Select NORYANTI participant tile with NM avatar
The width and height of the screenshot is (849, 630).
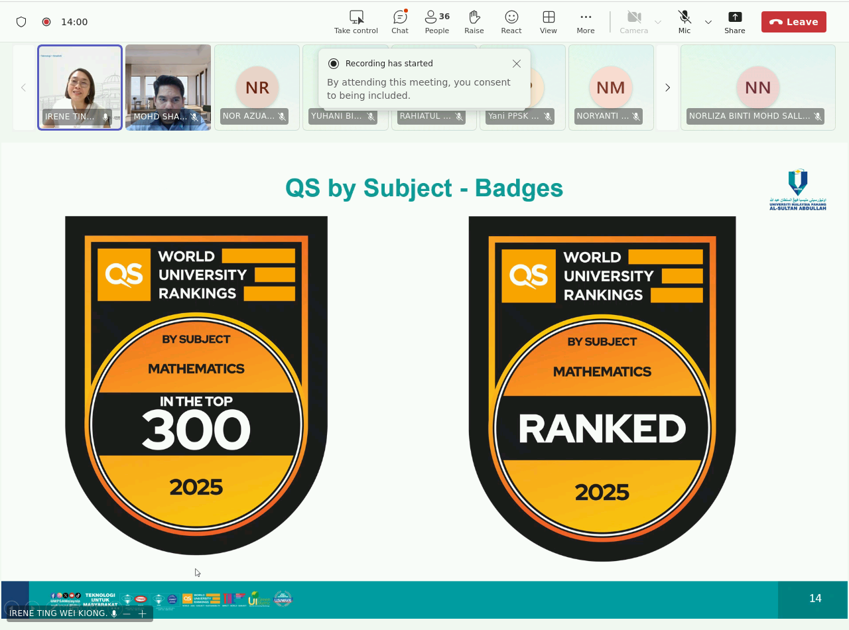(x=611, y=88)
